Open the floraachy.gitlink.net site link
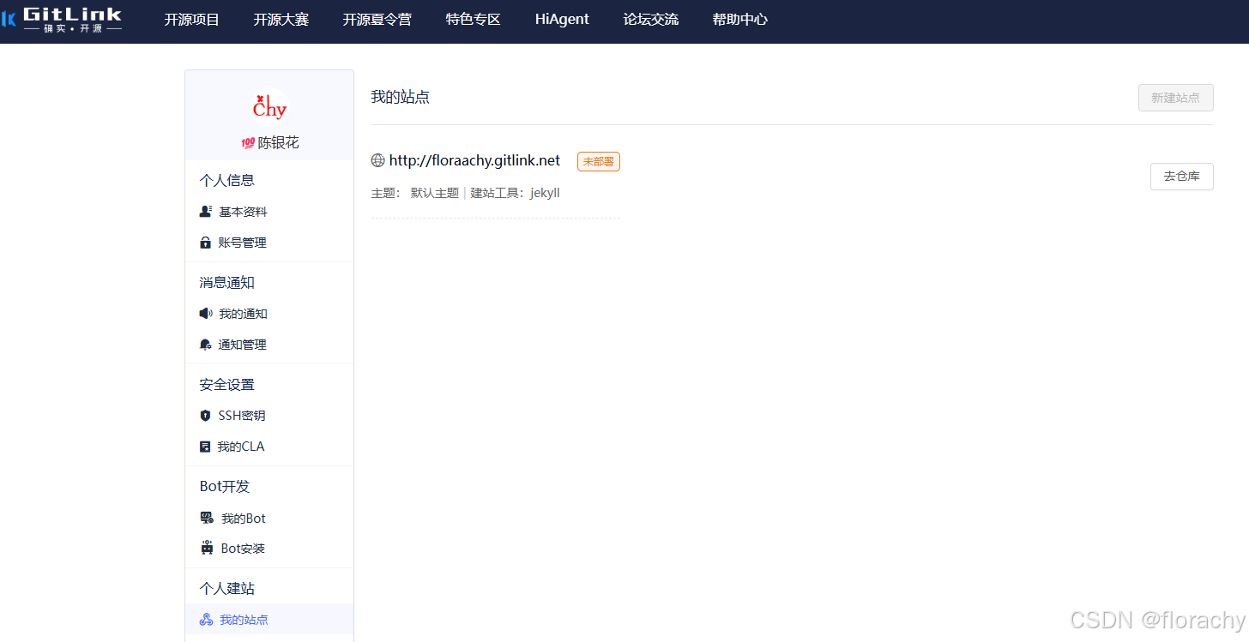The image size is (1249, 642). click(474, 160)
